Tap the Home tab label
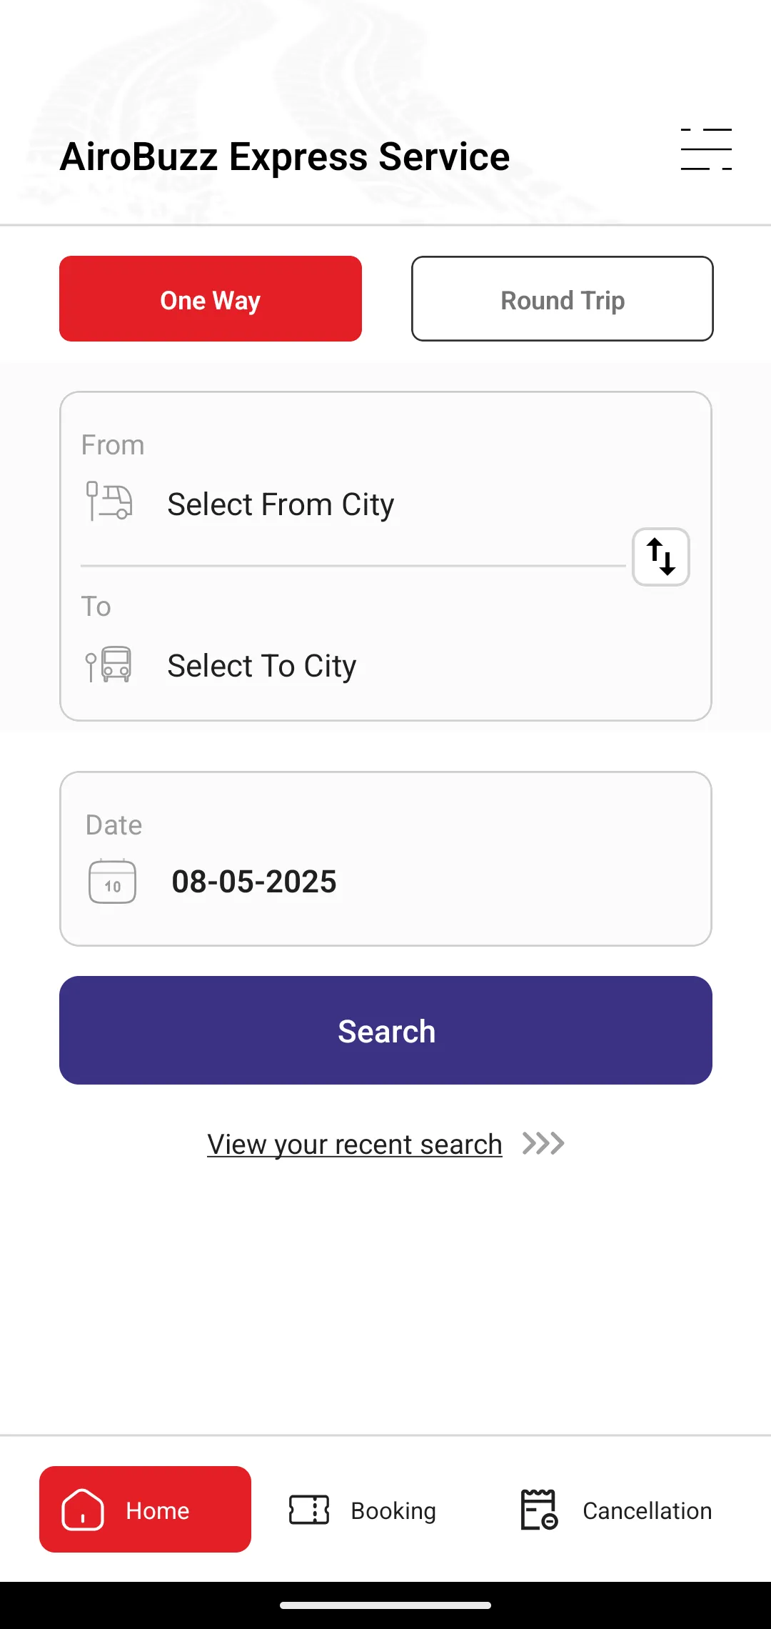The image size is (771, 1629). [158, 1510]
